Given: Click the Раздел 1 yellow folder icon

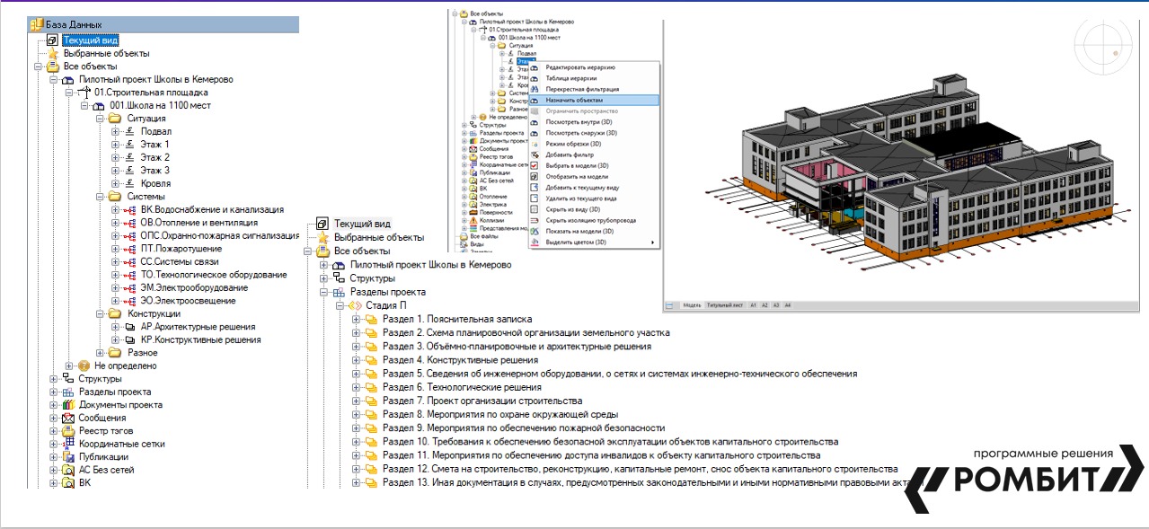Looking at the screenshot, I should pos(371,320).
